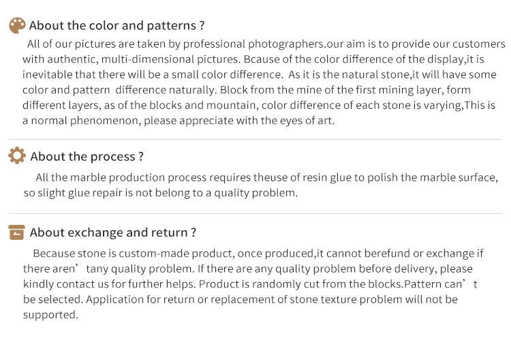
Task: Click the line starting "with authentic, multi-dimensional pictures"
Action: (x=262, y=59)
